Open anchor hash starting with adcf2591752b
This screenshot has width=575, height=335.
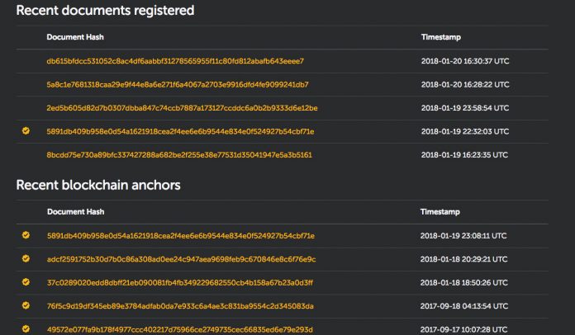click(x=181, y=259)
